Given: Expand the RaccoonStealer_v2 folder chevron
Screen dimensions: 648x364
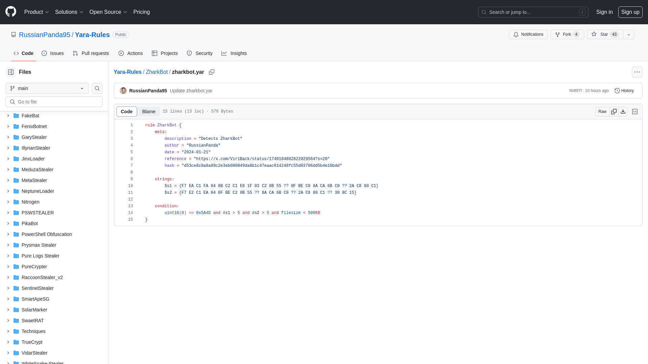Looking at the screenshot, I should tap(8, 277).
